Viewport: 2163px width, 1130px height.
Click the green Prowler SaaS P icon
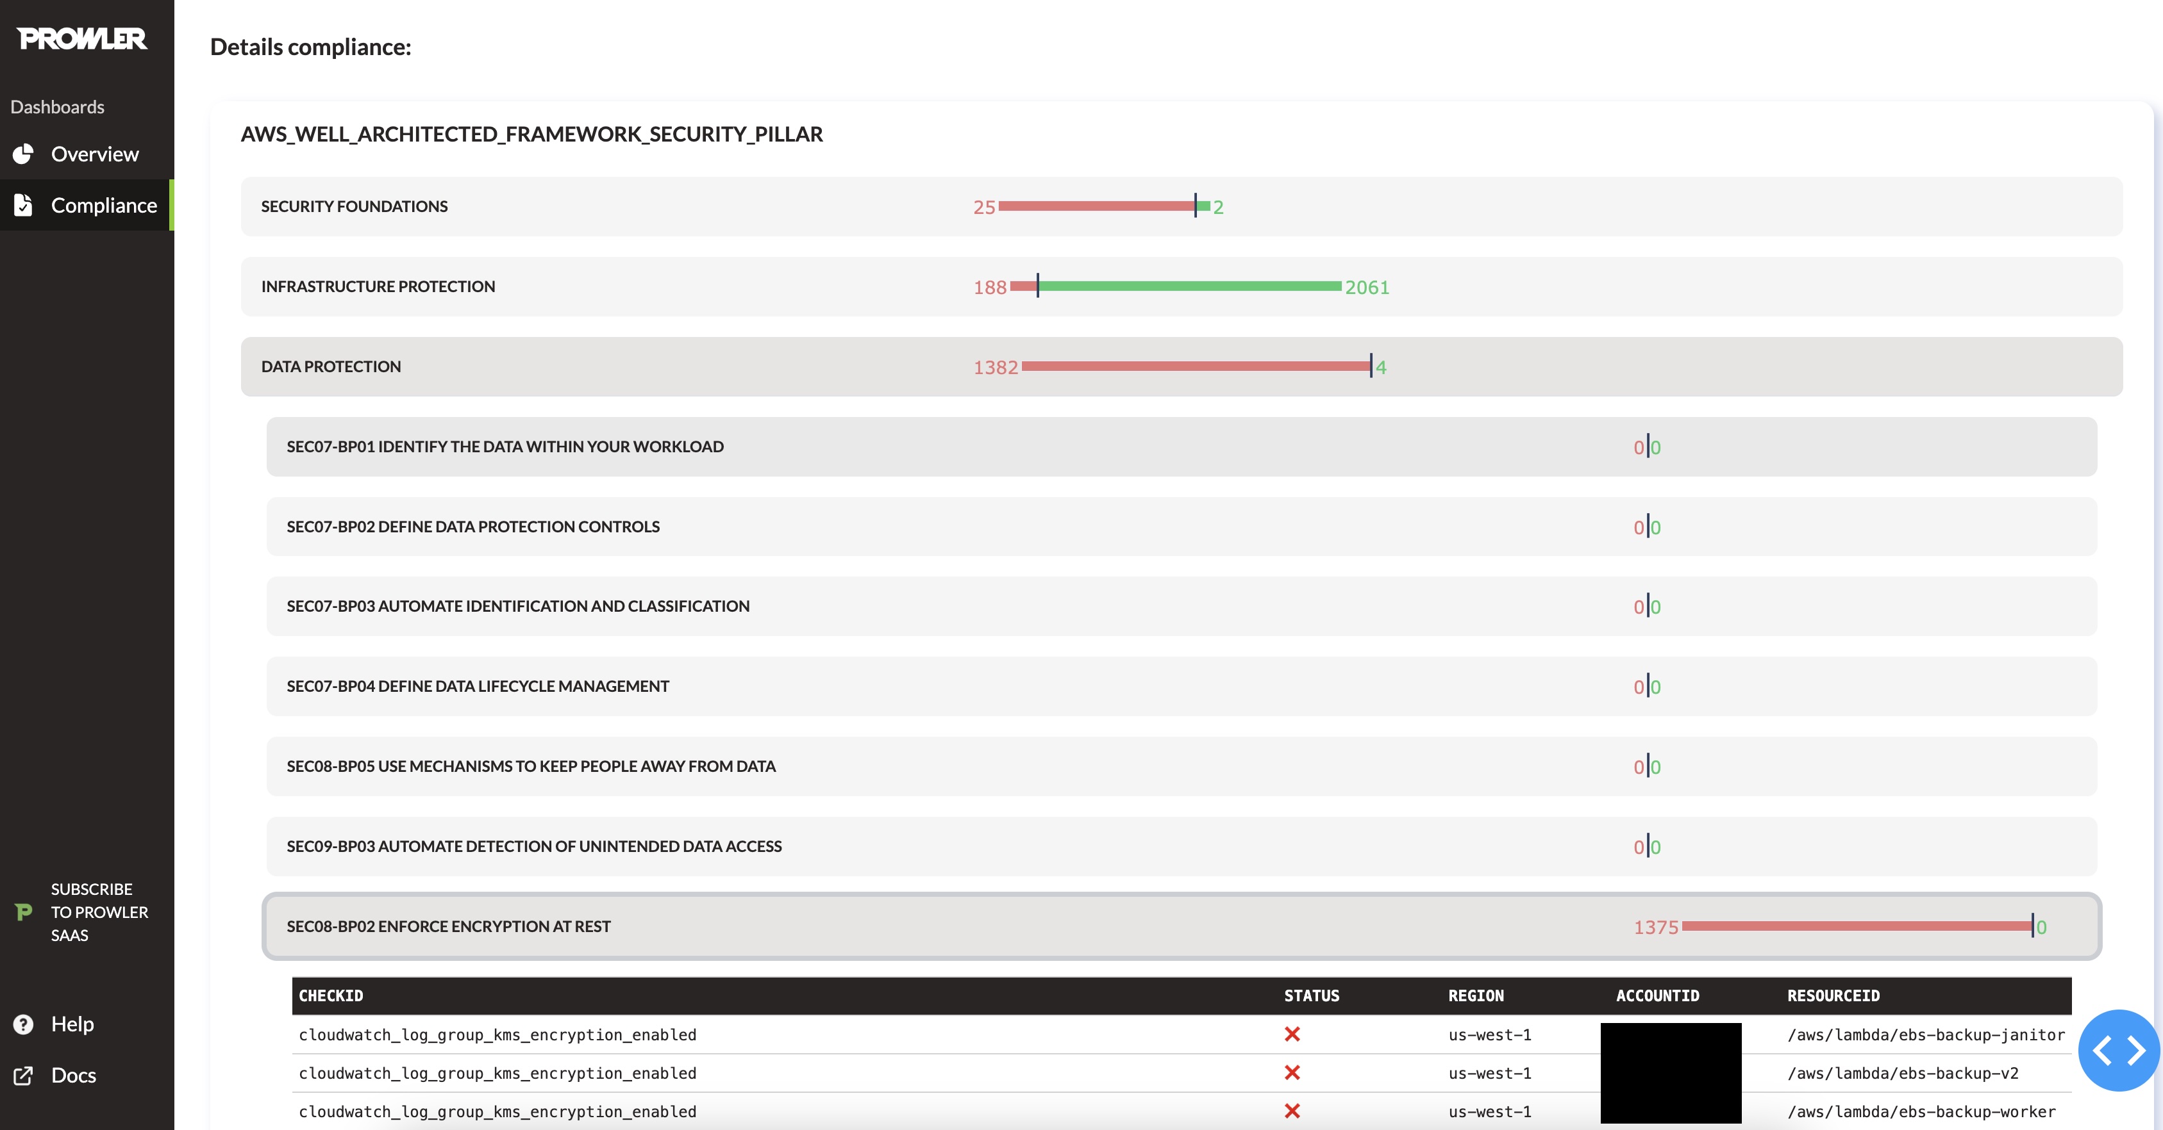tap(24, 912)
